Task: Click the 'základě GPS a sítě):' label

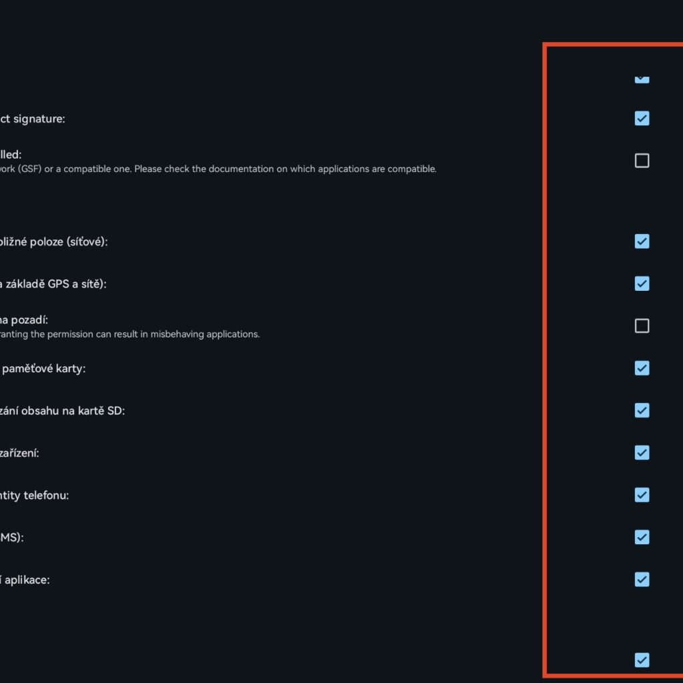Action: coord(53,283)
